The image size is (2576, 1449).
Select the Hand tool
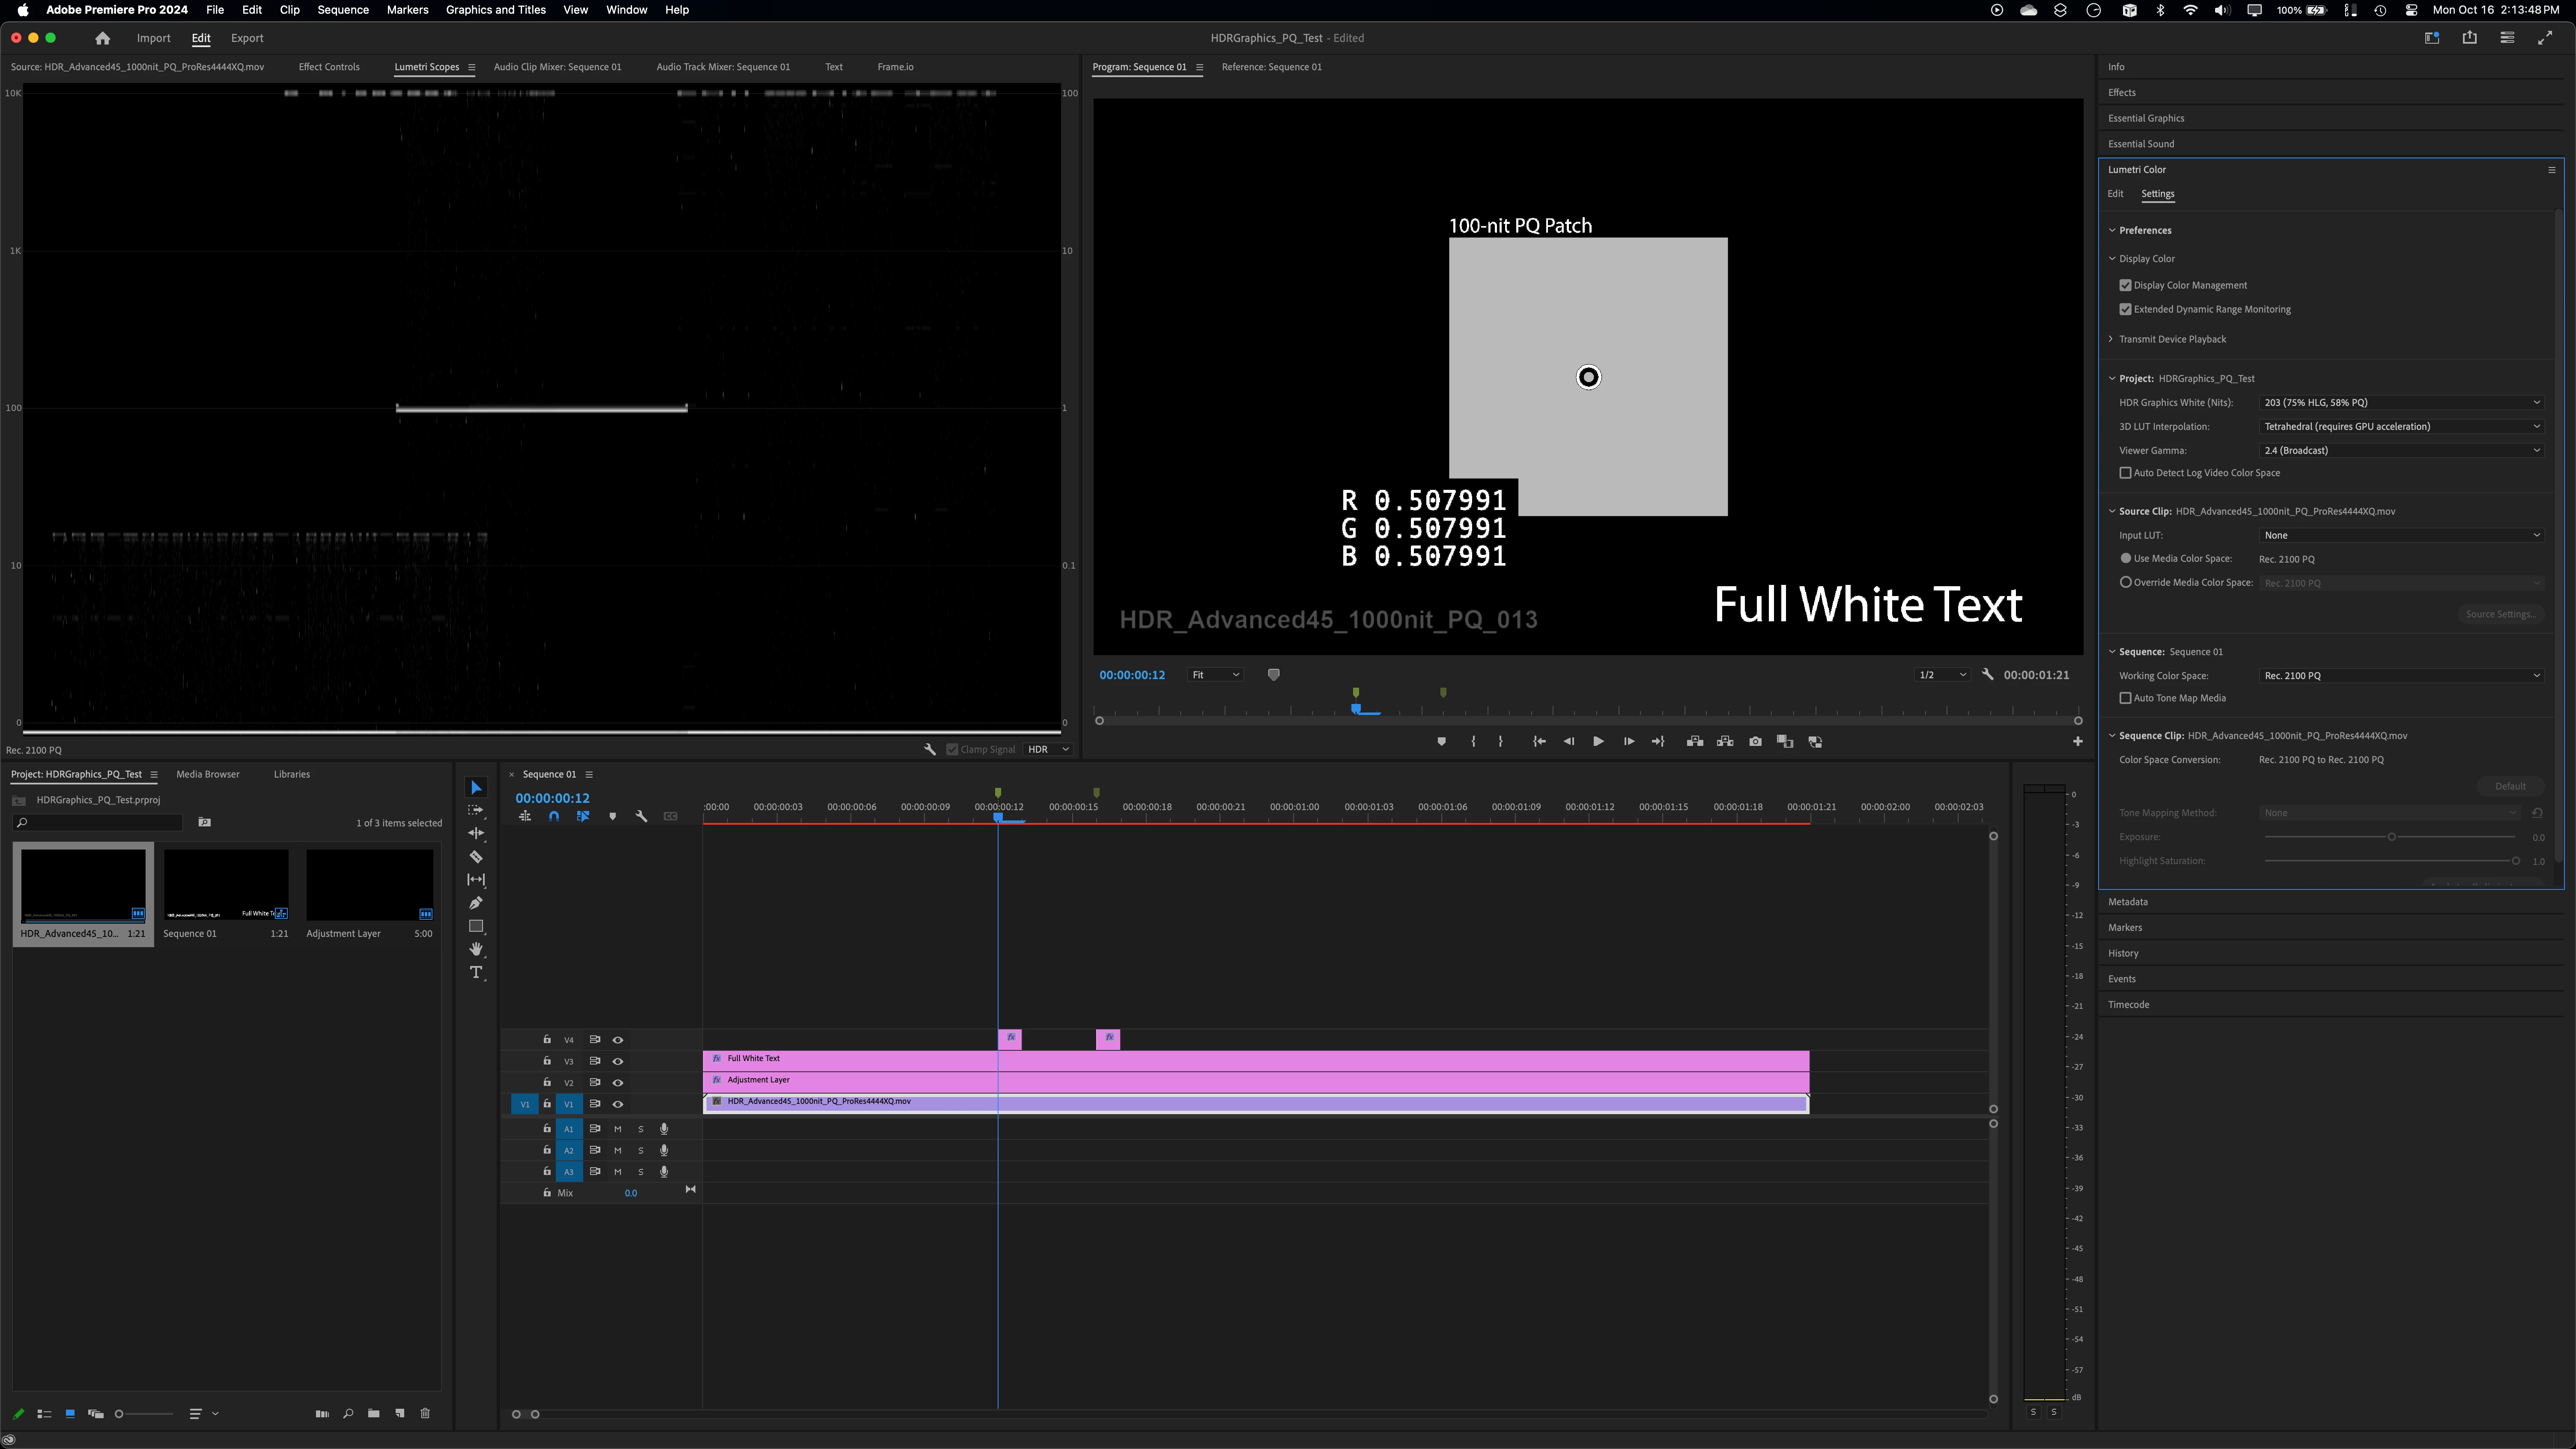click(x=476, y=949)
